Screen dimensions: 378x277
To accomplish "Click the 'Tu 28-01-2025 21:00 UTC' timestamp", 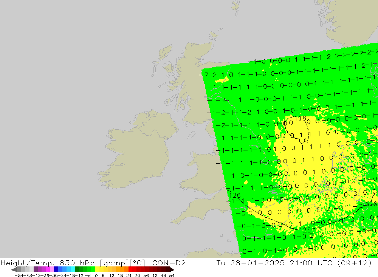I will click(x=274, y=263).
